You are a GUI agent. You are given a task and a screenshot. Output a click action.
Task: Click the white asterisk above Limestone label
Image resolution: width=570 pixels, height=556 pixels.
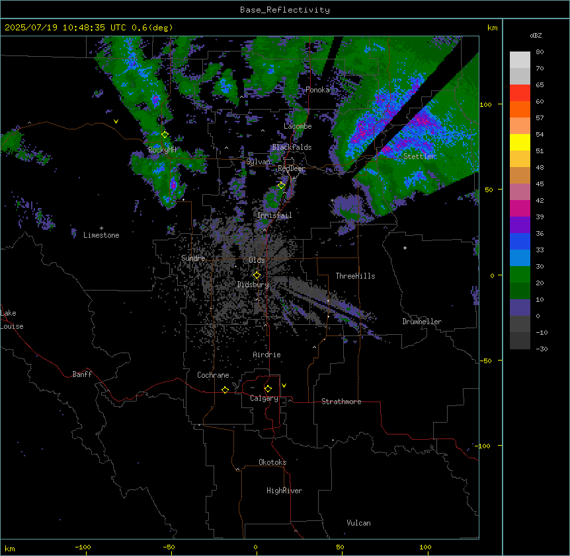101,228
